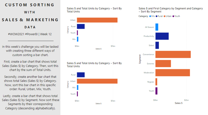Select the Extreme segment bar
Image resolution: width=208 pixels, height=115 pixels.
163,63
